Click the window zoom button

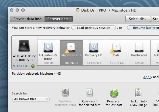[23, 10]
